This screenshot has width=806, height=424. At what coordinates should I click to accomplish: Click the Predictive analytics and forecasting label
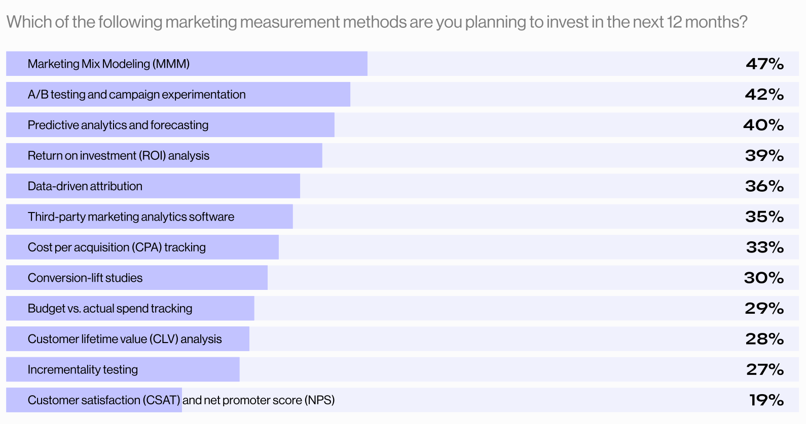(118, 125)
